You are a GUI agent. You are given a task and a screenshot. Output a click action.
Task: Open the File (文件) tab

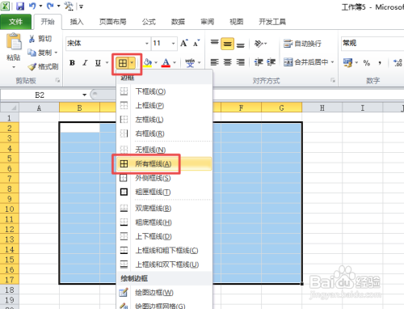pos(15,22)
